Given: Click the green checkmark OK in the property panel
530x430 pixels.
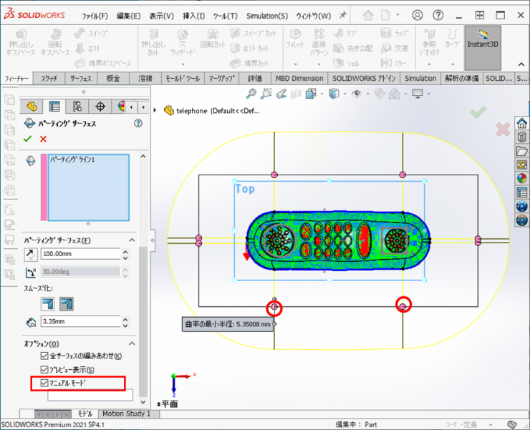Looking at the screenshot, I should (28, 139).
